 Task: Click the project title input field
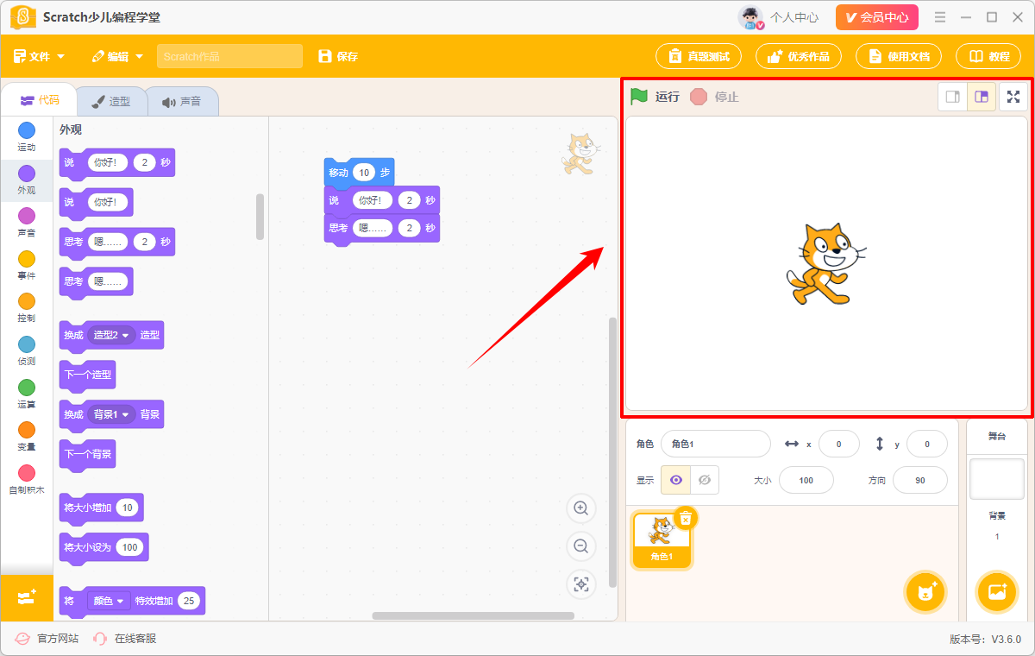click(229, 56)
